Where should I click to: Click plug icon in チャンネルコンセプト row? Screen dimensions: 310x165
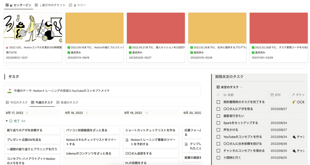(294, 151)
